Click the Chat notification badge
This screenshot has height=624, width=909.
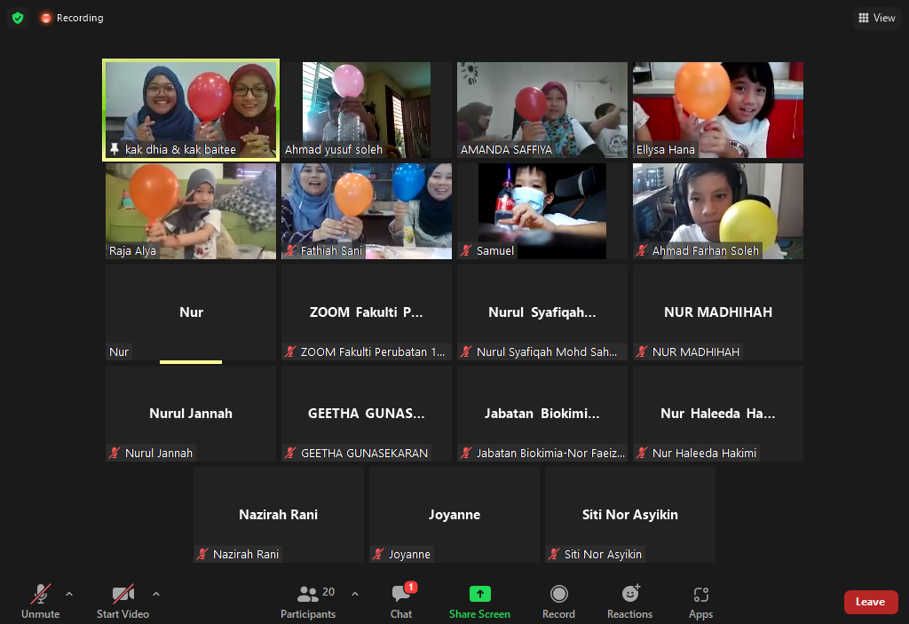[x=409, y=585]
